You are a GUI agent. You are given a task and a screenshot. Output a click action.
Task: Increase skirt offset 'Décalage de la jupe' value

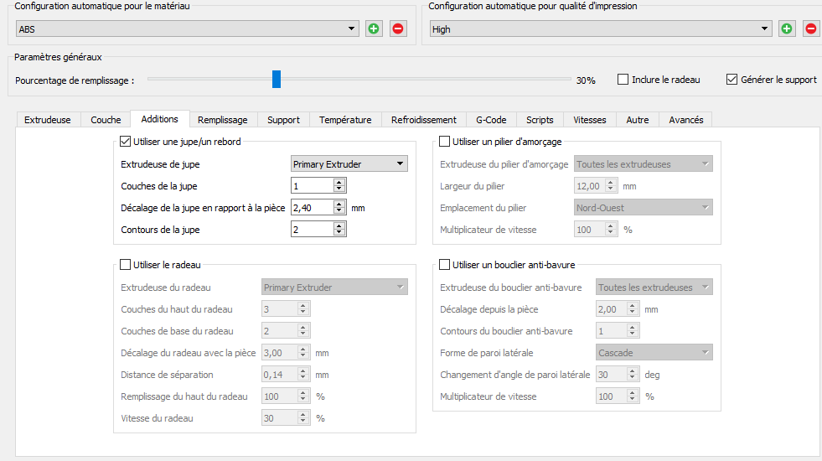coord(339,204)
